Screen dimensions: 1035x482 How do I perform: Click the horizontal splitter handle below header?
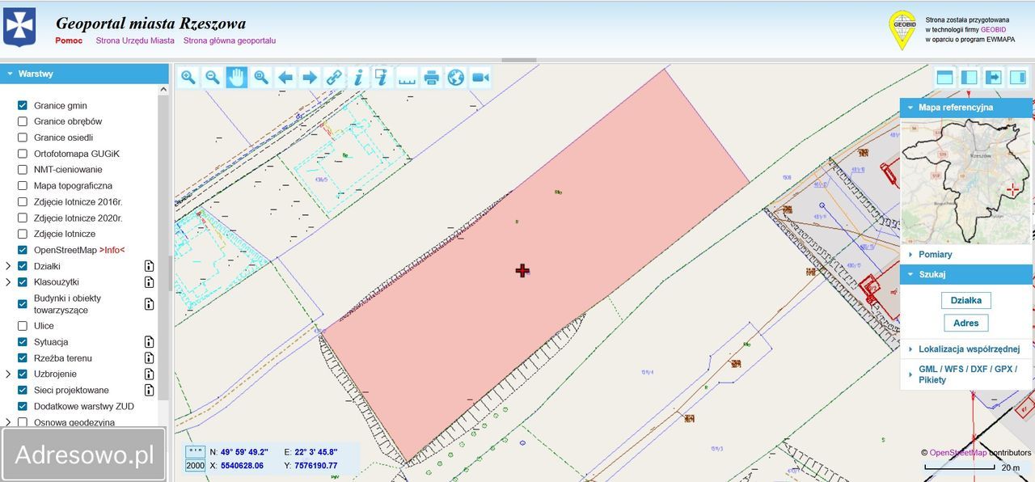click(521, 60)
